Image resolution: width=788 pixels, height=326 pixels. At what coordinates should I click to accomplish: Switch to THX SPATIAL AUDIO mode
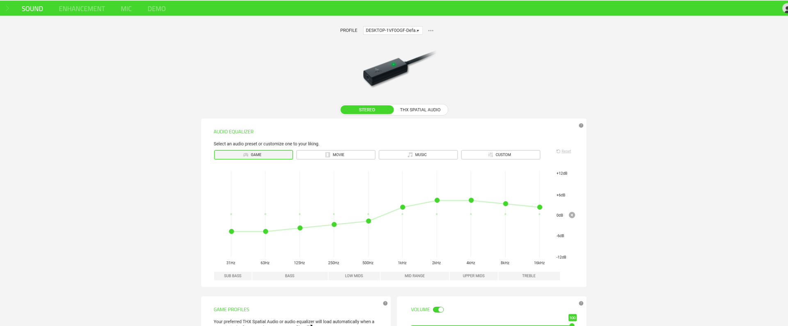point(420,110)
